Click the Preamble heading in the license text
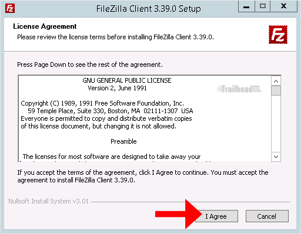The image size is (301, 234). click(x=123, y=141)
